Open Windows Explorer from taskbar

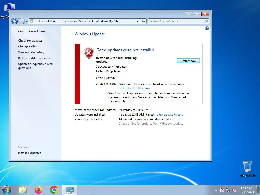(23, 190)
